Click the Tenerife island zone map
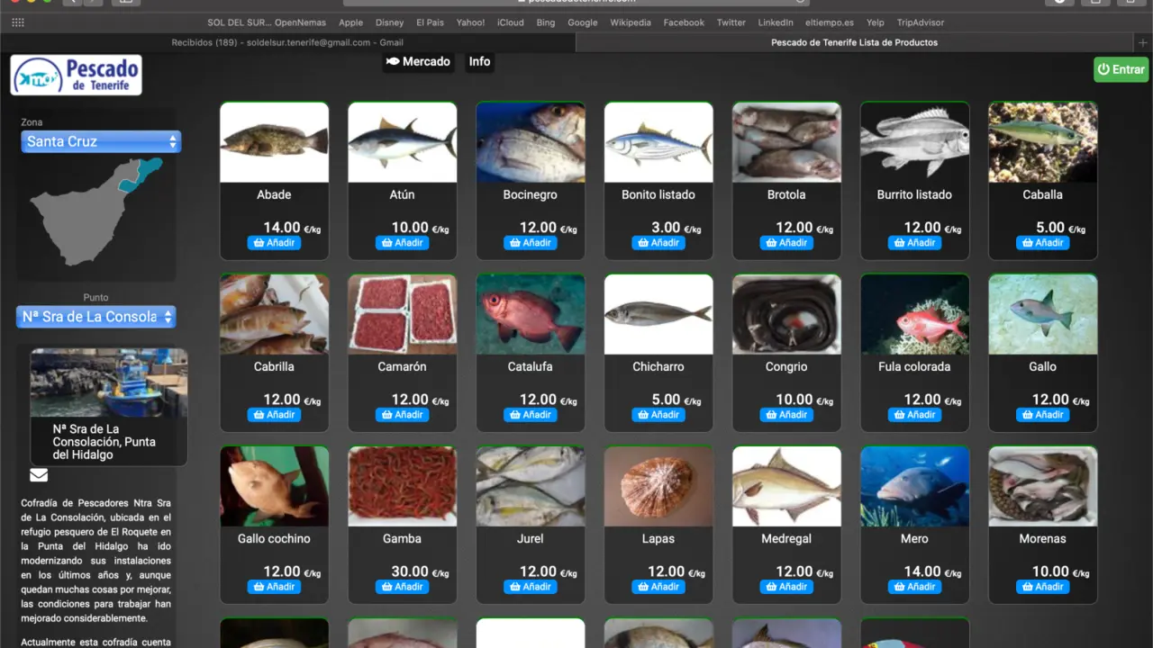The height and width of the screenshot is (648, 1153). [97, 211]
